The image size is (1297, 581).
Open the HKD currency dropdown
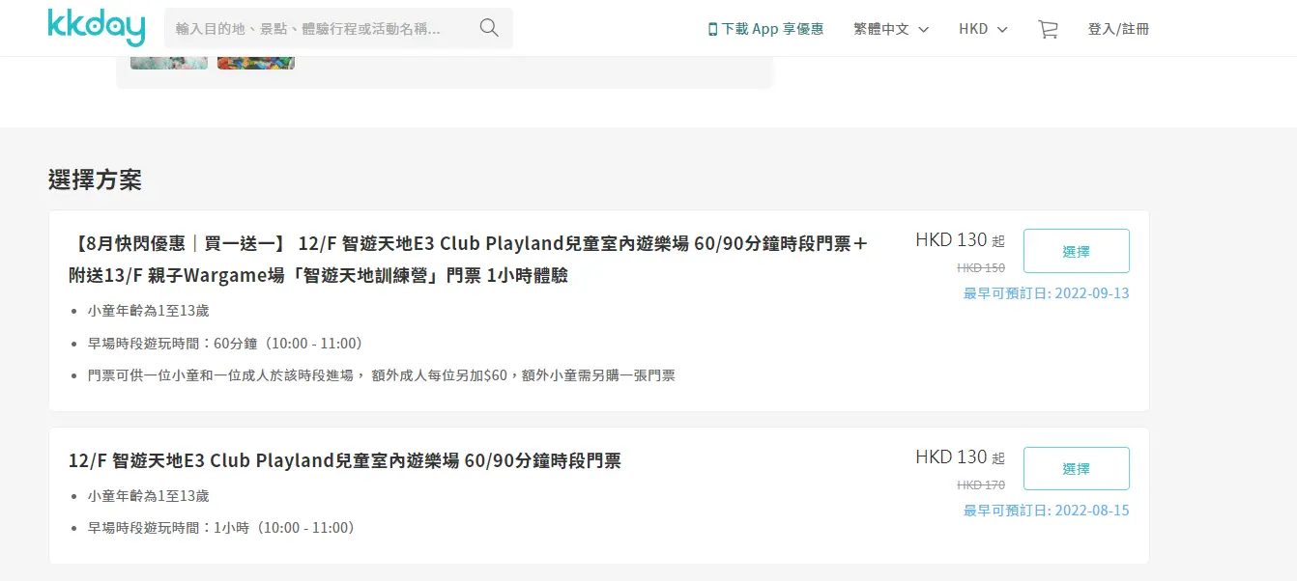983,29
